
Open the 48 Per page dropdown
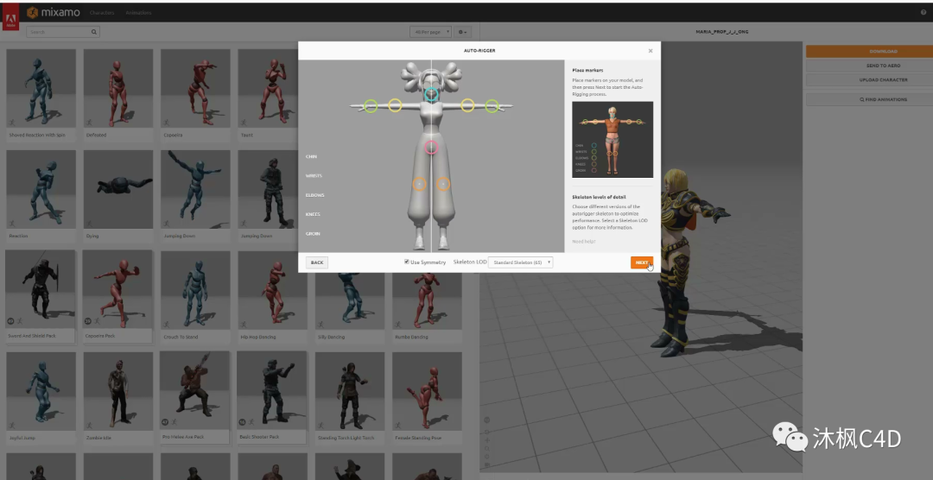click(x=431, y=32)
